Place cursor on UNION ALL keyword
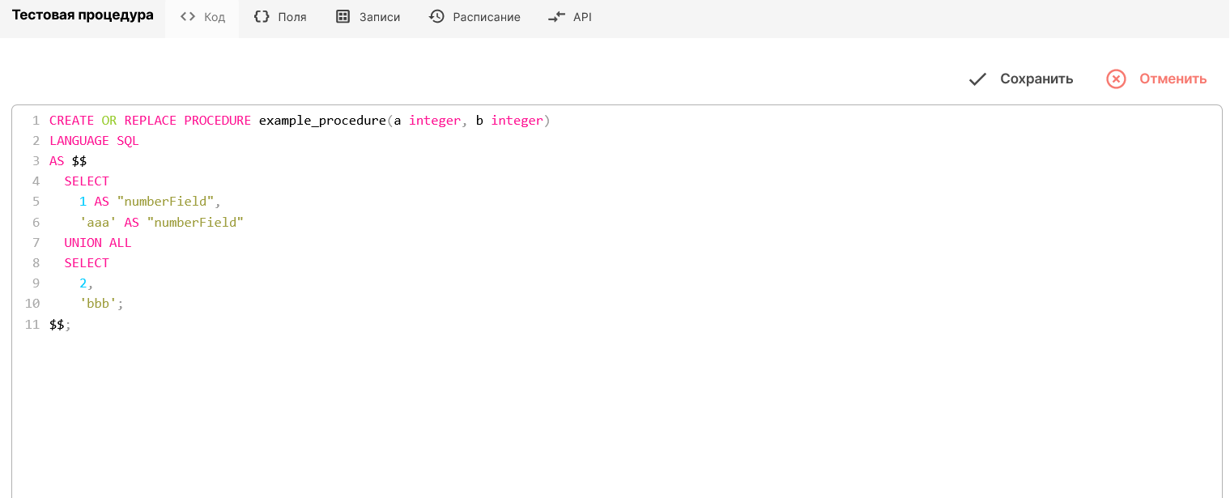1230x498 pixels. click(x=97, y=242)
